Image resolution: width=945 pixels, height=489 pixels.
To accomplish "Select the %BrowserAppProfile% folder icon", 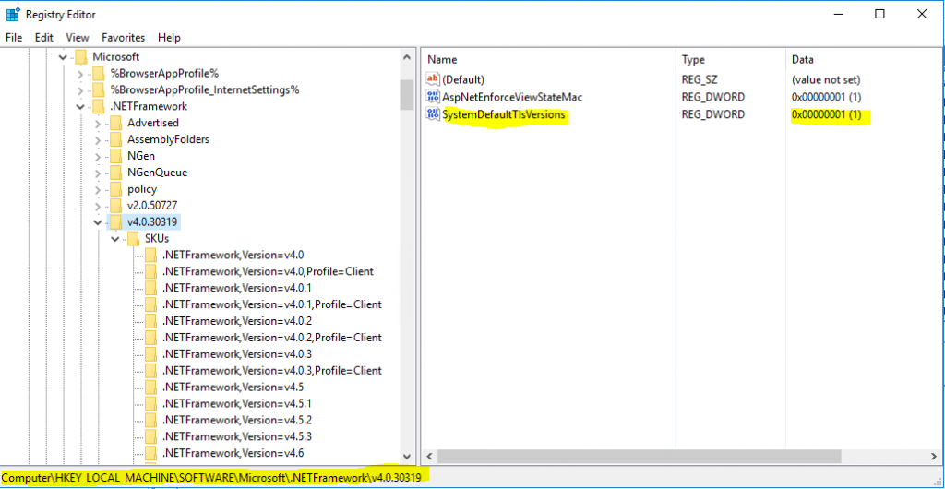I will click(99, 74).
